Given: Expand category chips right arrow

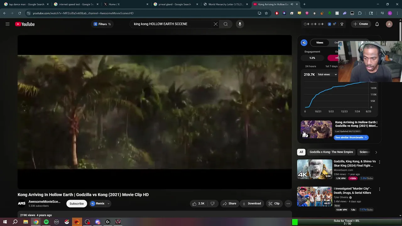Looking at the screenshot, I should click(376, 152).
